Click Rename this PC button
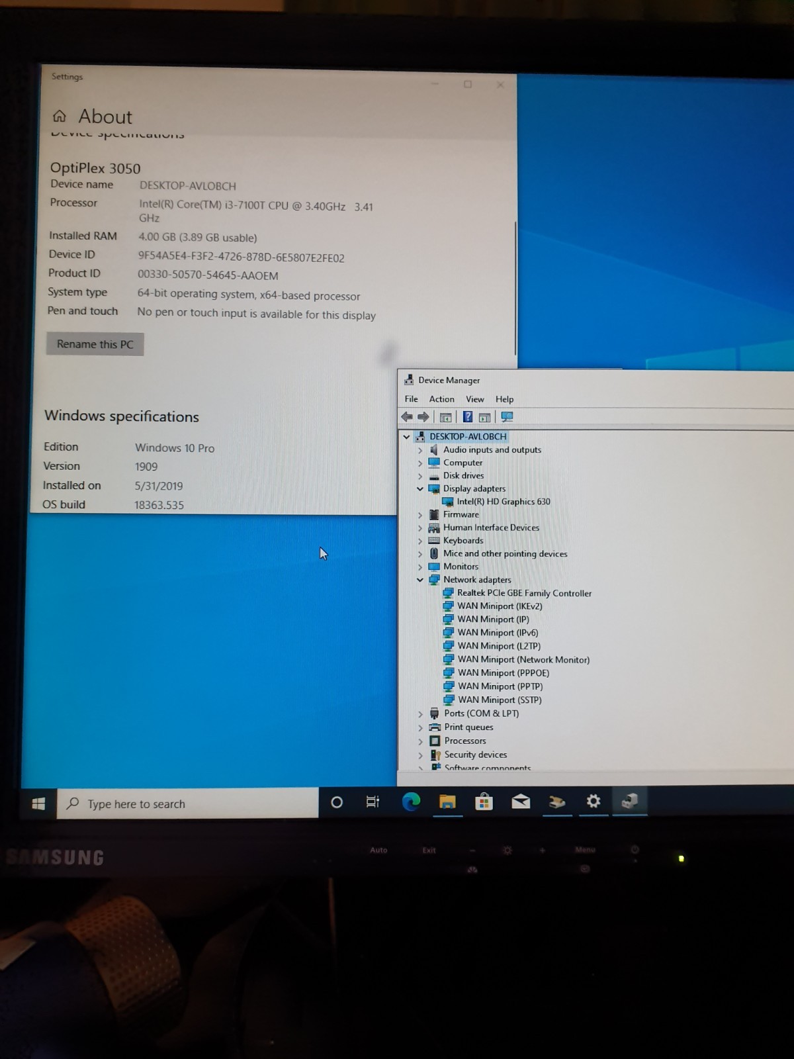 pyautogui.click(x=95, y=344)
